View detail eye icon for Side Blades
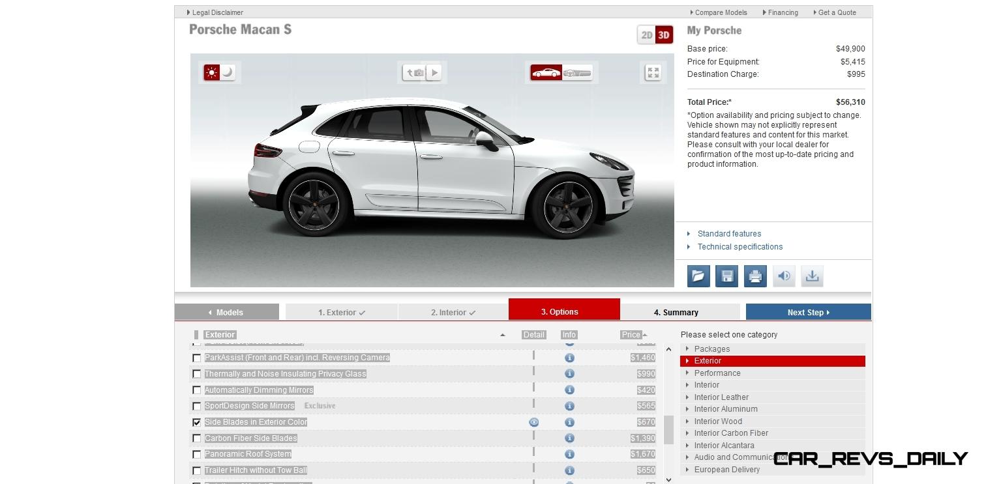 [x=534, y=422]
